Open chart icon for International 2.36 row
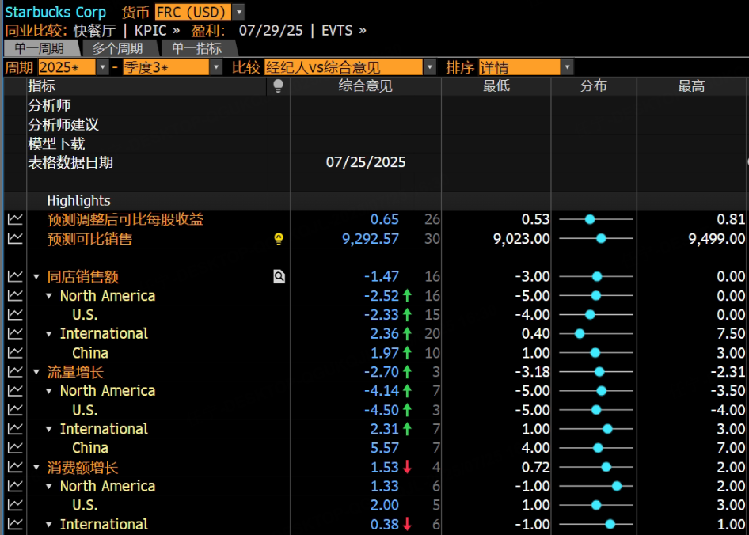This screenshot has height=535, width=749. tap(15, 333)
